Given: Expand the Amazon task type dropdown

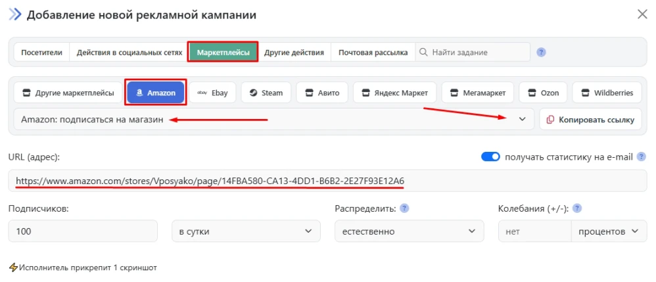Looking at the screenshot, I should [x=273, y=119].
